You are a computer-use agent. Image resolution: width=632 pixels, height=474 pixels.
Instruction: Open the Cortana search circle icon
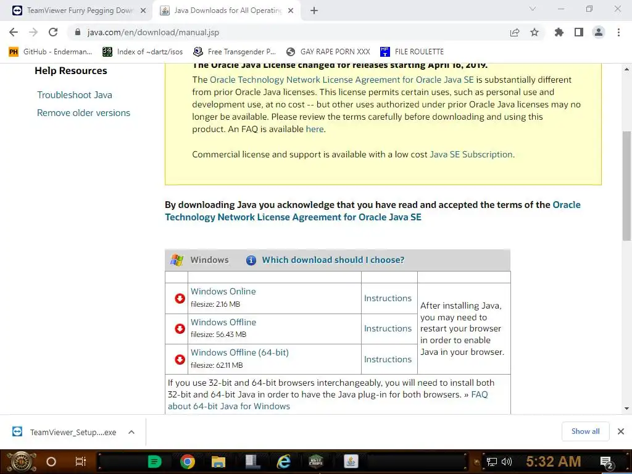coord(51,462)
